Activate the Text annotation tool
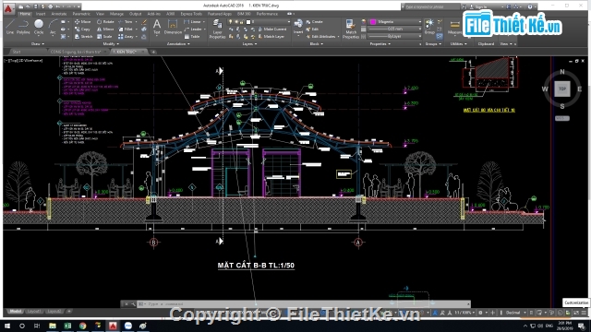 point(157,27)
